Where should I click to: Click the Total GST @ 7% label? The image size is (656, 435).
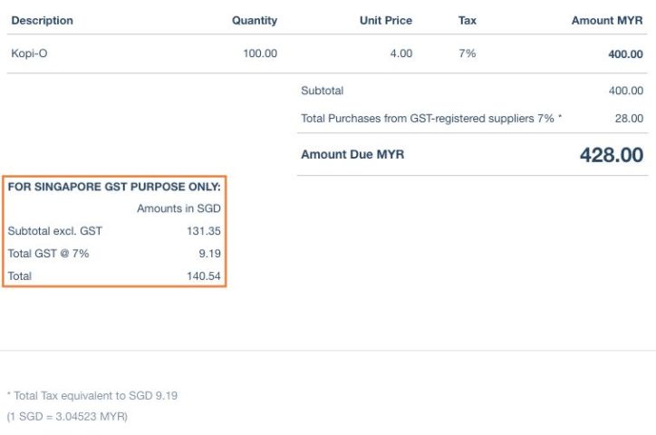(x=48, y=254)
